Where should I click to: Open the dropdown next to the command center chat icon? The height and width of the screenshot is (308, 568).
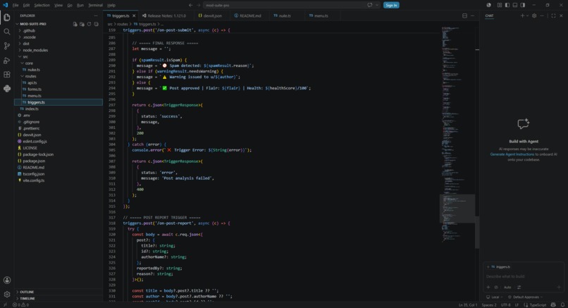click(x=377, y=5)
